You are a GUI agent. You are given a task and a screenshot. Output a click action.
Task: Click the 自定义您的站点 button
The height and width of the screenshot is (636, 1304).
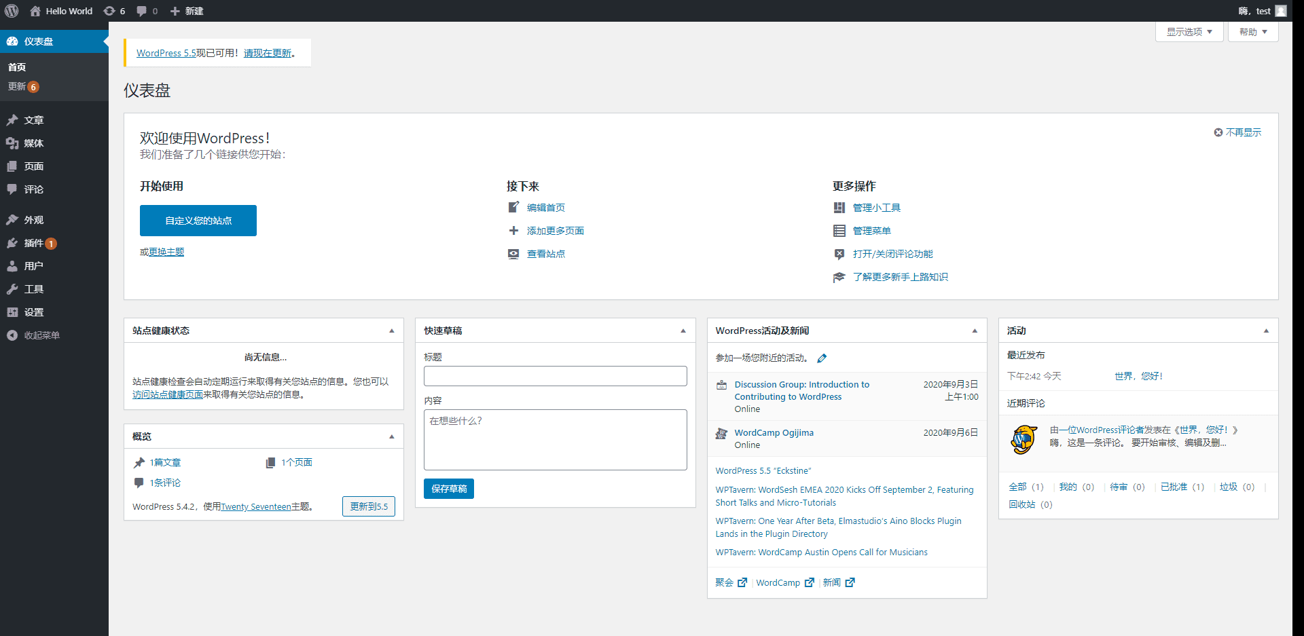[x=198, y=221]
